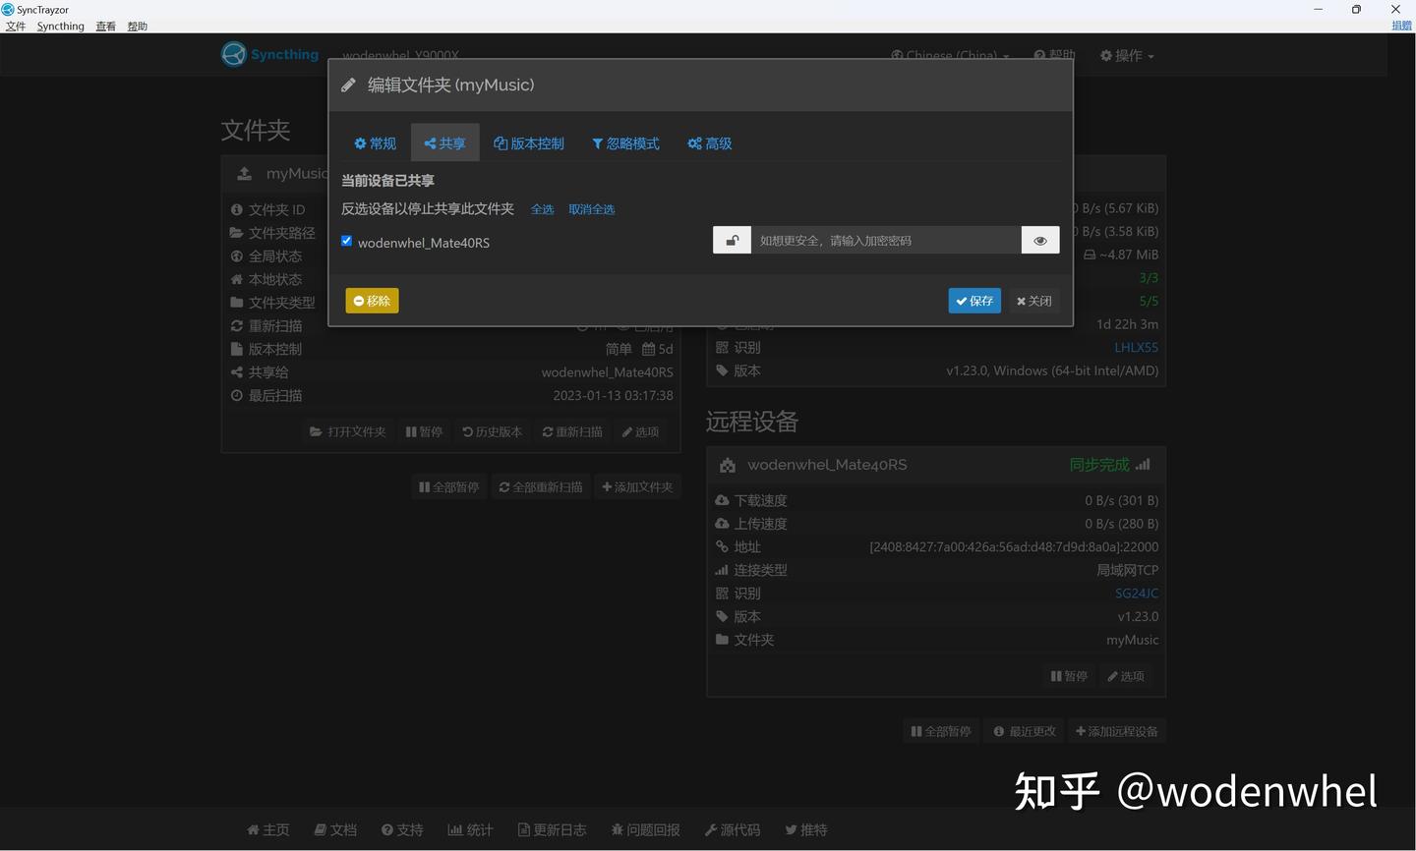
Task: Click the signal bars icon beside 同步完成
Action: pos(1142,464)
